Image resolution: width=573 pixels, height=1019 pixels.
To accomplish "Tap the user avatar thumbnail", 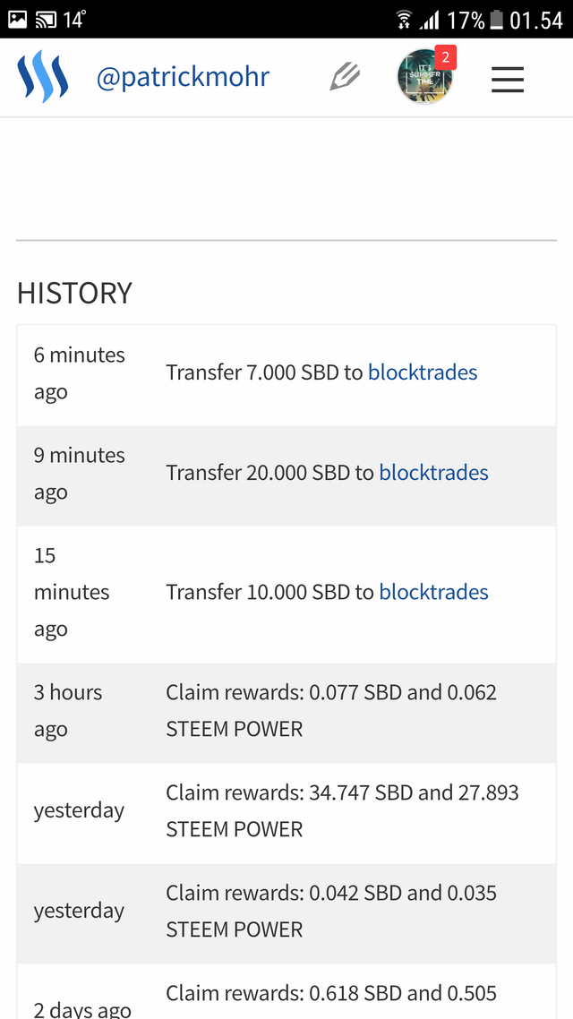I will click(x=424, y=78).
